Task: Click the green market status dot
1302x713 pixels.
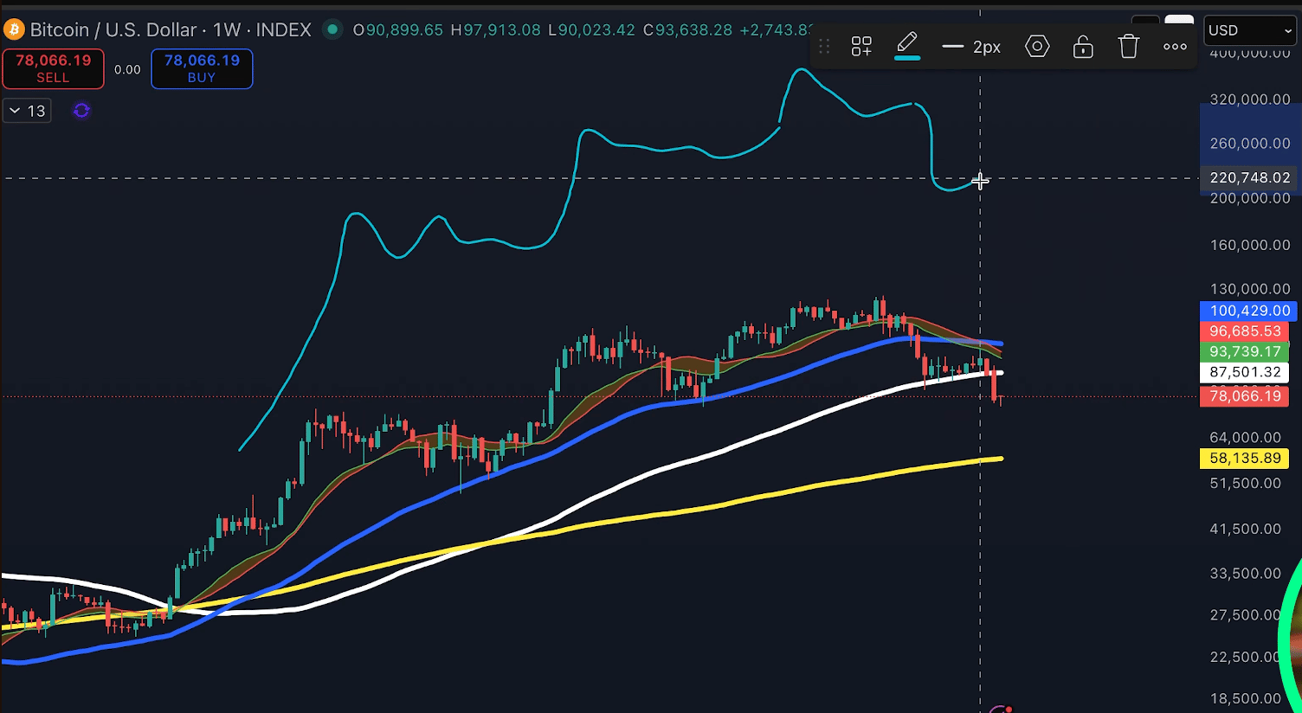Action: pos(332,29)
